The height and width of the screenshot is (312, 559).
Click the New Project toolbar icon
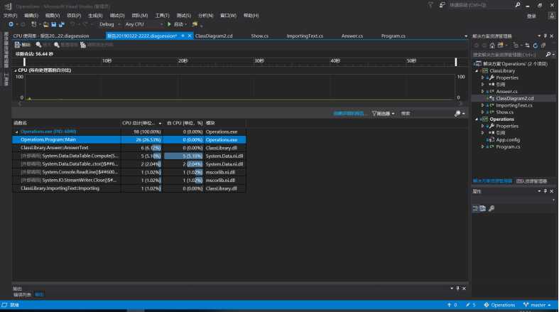pyautogui.click(x=34, y=24)
